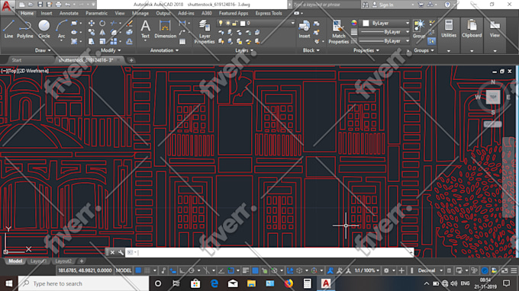Click the Group tool icon

click(x=419, y=29)
